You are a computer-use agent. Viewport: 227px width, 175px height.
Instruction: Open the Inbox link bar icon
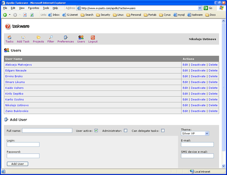point(50,15)
